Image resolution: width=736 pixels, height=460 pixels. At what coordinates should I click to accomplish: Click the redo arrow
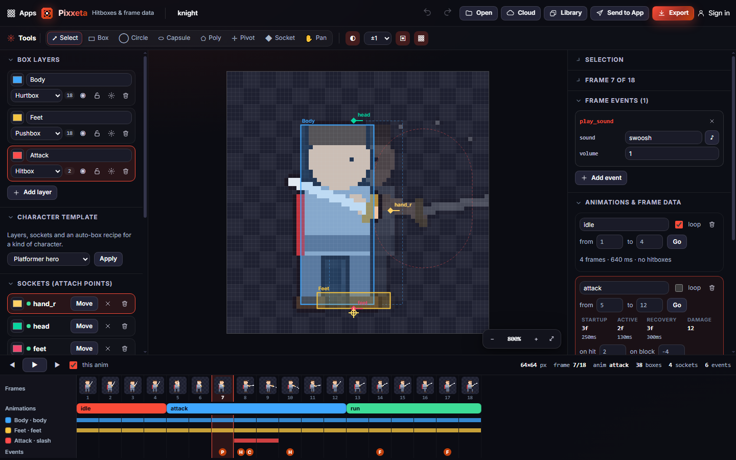pyautogui.click(x=448, y=13)
